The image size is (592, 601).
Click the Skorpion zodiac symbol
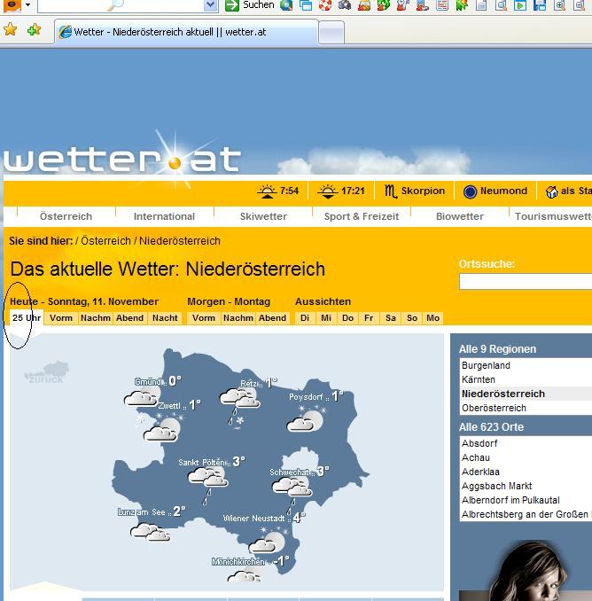390,191
